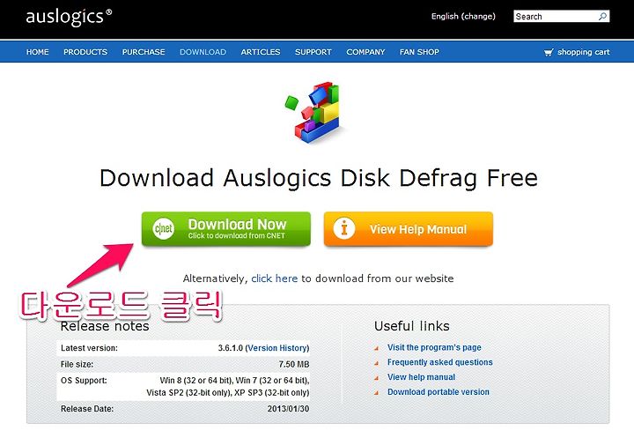Click the shopping cart icon

[549, 52]
